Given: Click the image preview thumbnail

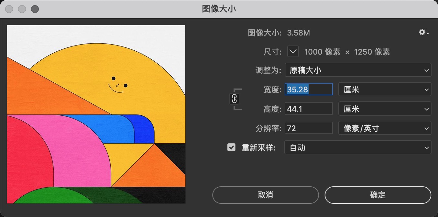Looking at the screenshot, I should (x=96, y=114).
